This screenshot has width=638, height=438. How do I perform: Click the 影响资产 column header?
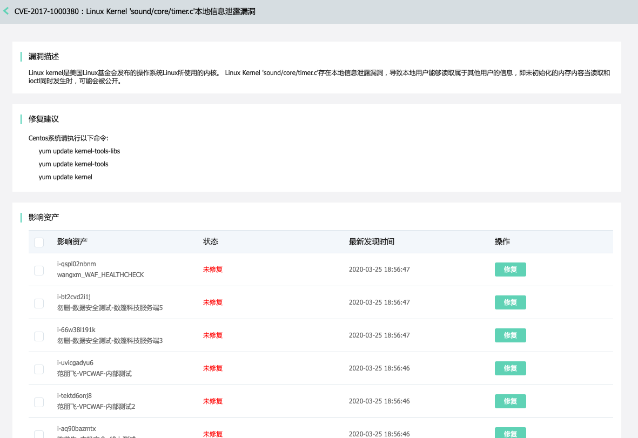[x=72, y=241]
